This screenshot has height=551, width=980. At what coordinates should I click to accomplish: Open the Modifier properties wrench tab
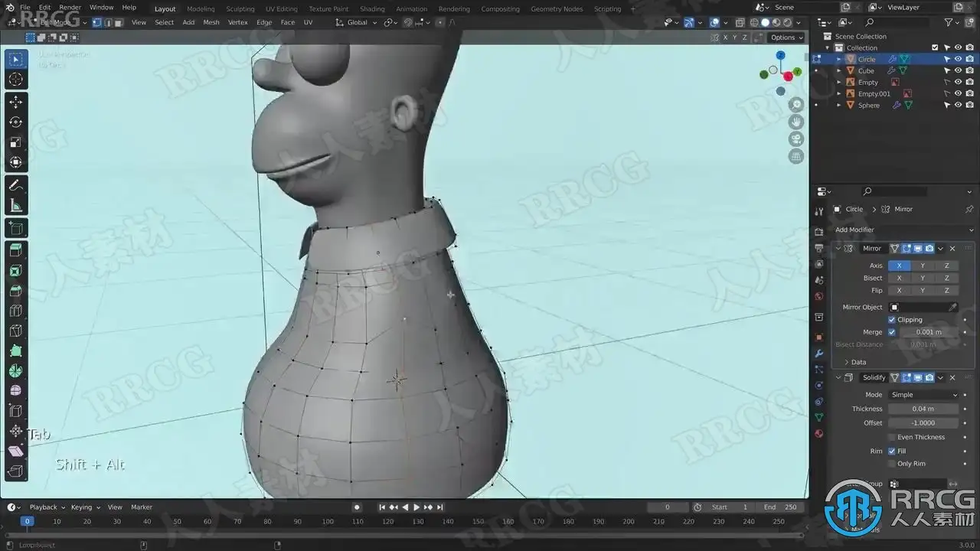[819, 354]
